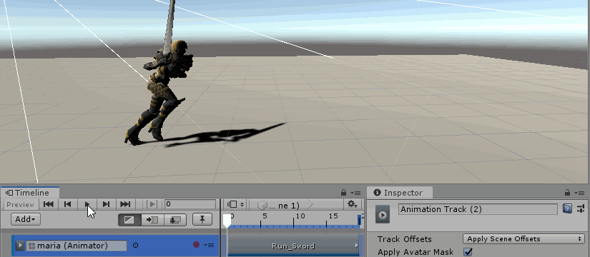This screenshot has width=590, height=257.
Task: Step to the next frame
Action: (x=106, y=204)
